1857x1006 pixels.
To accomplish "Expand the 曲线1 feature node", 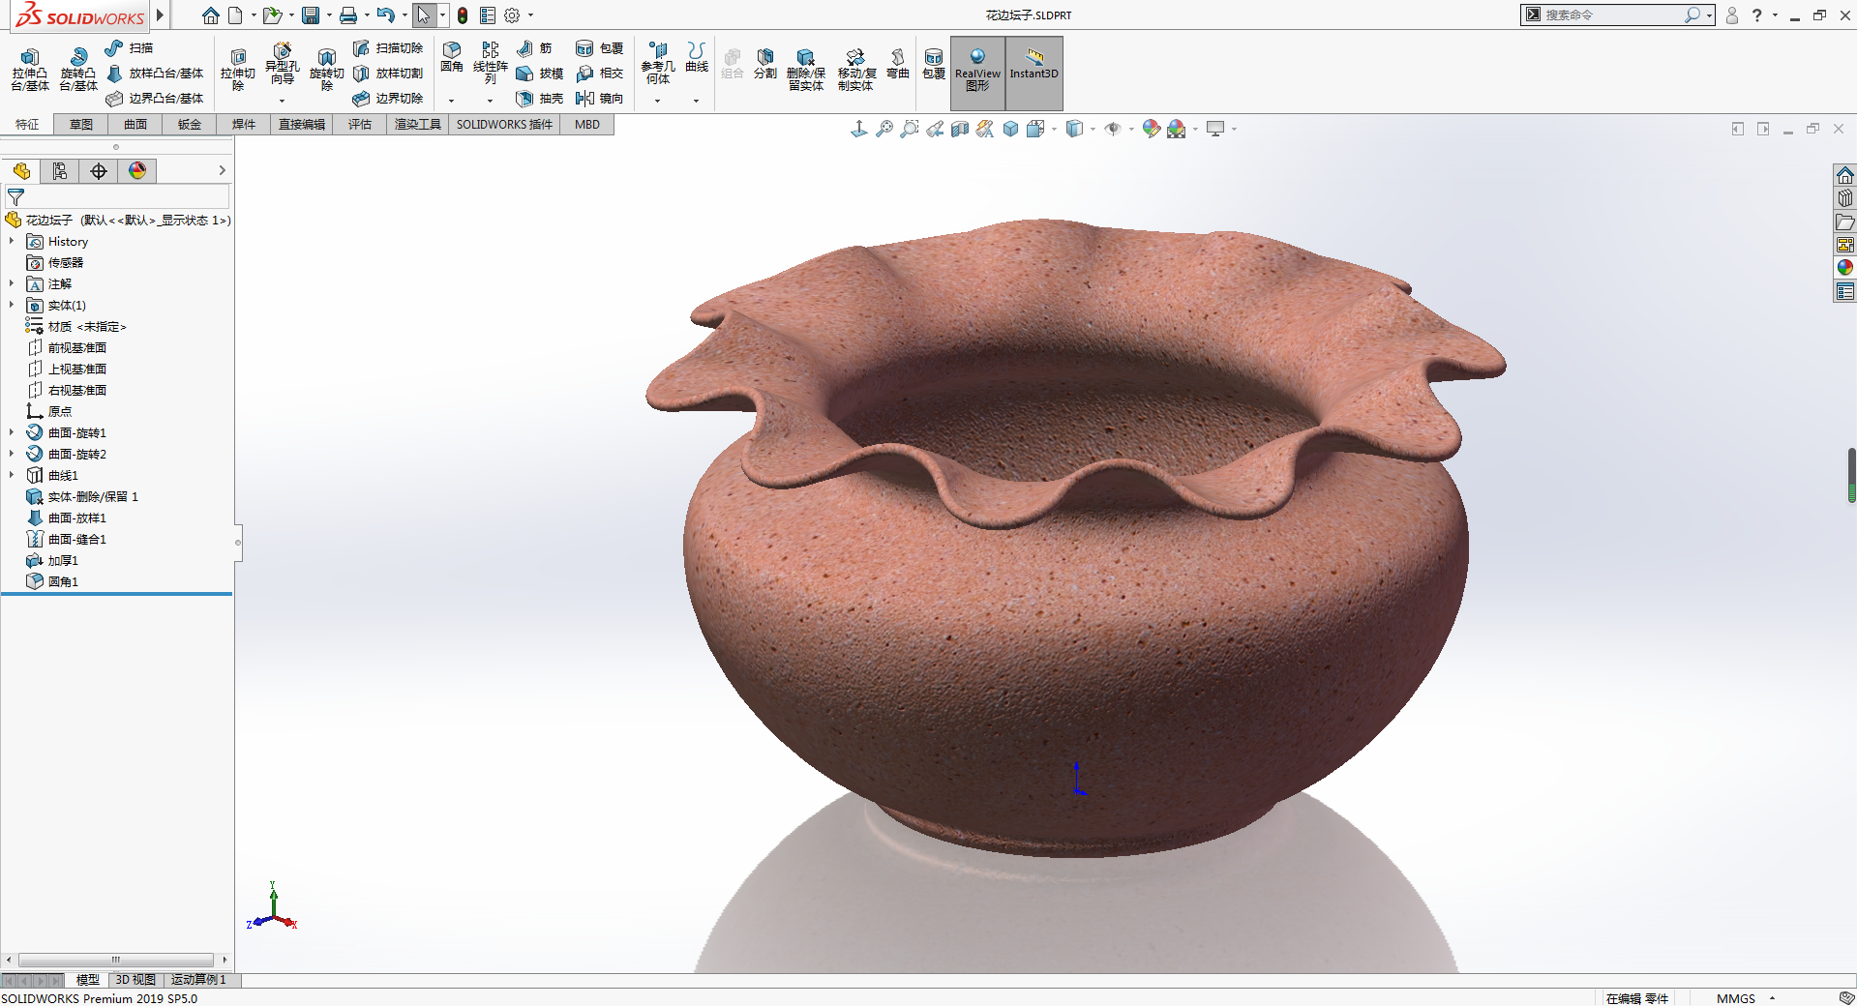I will pos(12,475).
